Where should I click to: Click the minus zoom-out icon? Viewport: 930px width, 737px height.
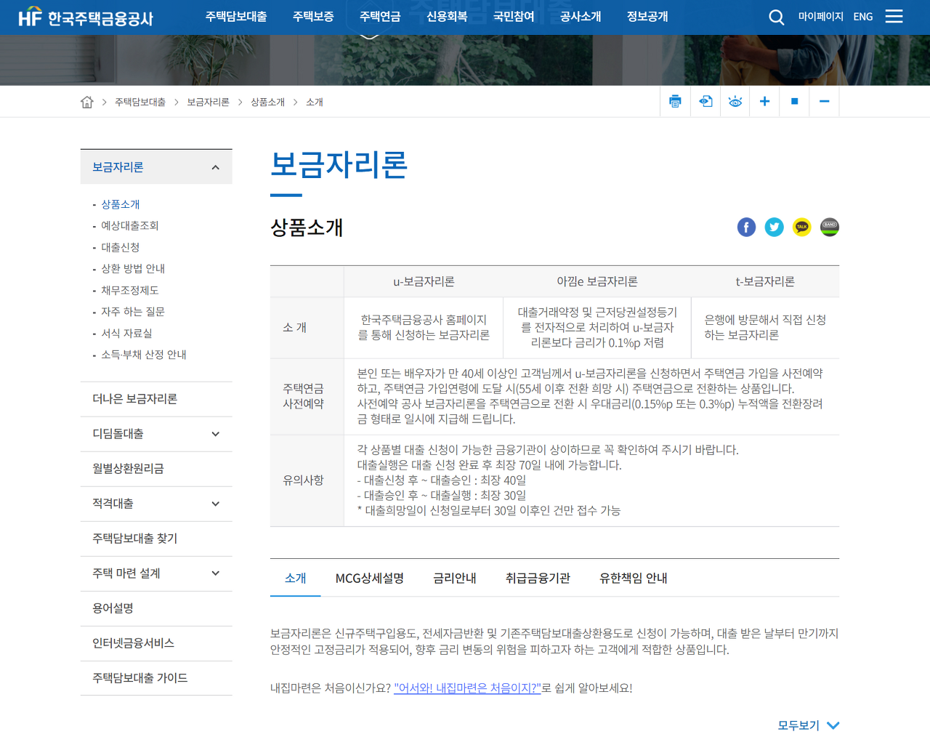coord(824,102)
